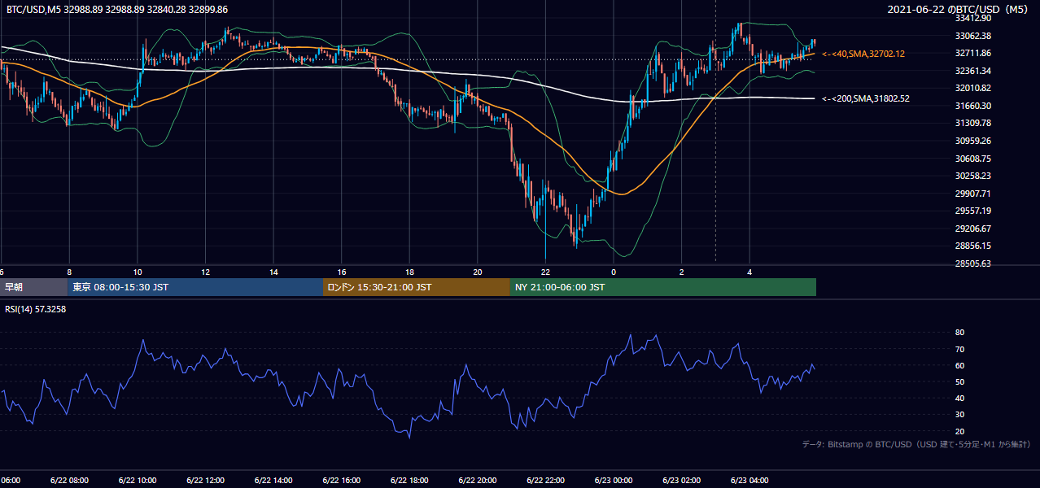Click the 6/23 02:00 date label
1040x488 pixels.
(x=681, y=481)
